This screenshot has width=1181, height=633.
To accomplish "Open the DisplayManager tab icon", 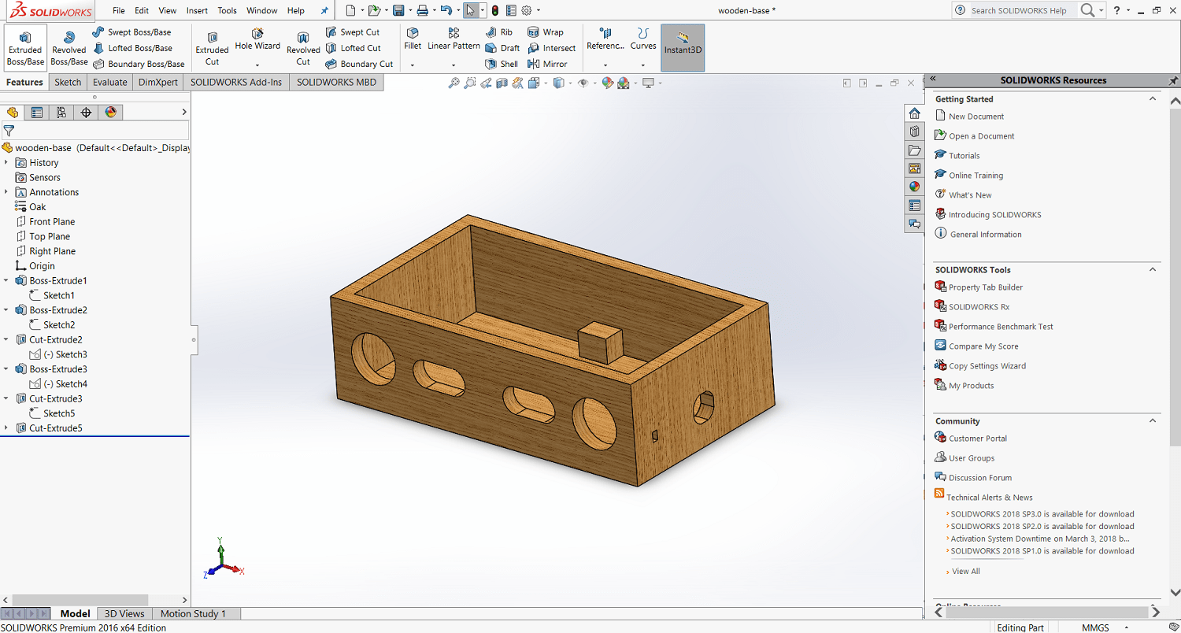I will pyautogui.click(x=110, y=113).
